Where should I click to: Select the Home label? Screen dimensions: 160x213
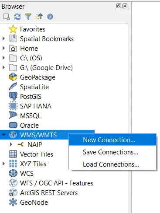[x=29, y=49]
